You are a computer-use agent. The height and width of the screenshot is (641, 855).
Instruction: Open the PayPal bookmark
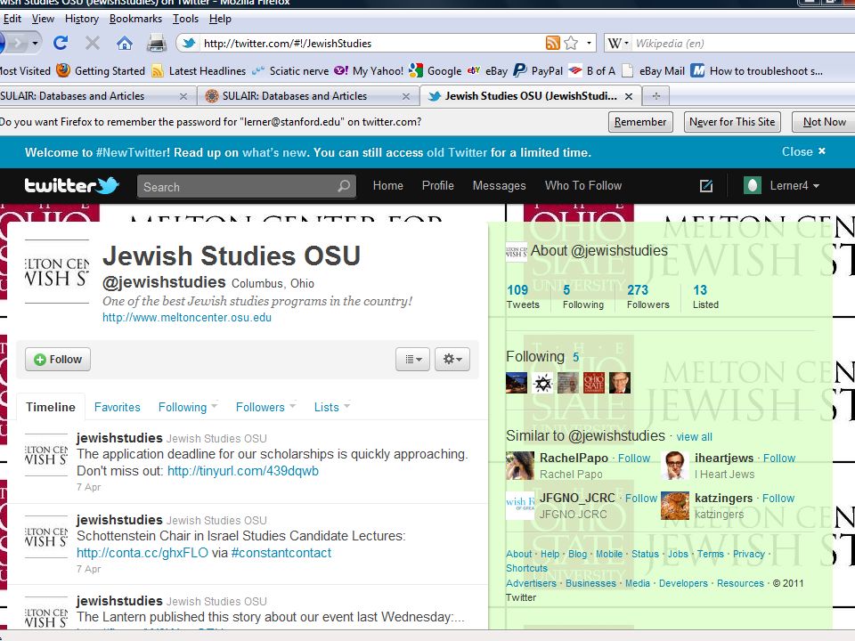pyautogui.click(x=538, y=71)
